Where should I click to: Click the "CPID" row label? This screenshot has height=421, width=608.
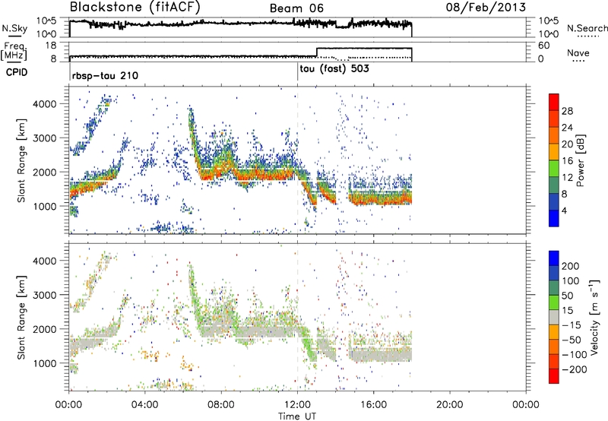[x=17, y=72]
